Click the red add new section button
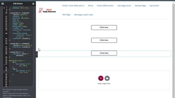The image size is (175, 98). click(101, 78)
